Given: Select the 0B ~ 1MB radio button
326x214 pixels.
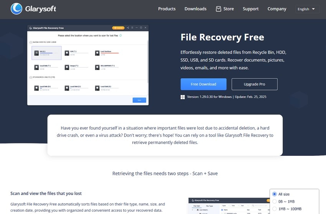Looking at the screenshot, I should (x=275, y=201).
